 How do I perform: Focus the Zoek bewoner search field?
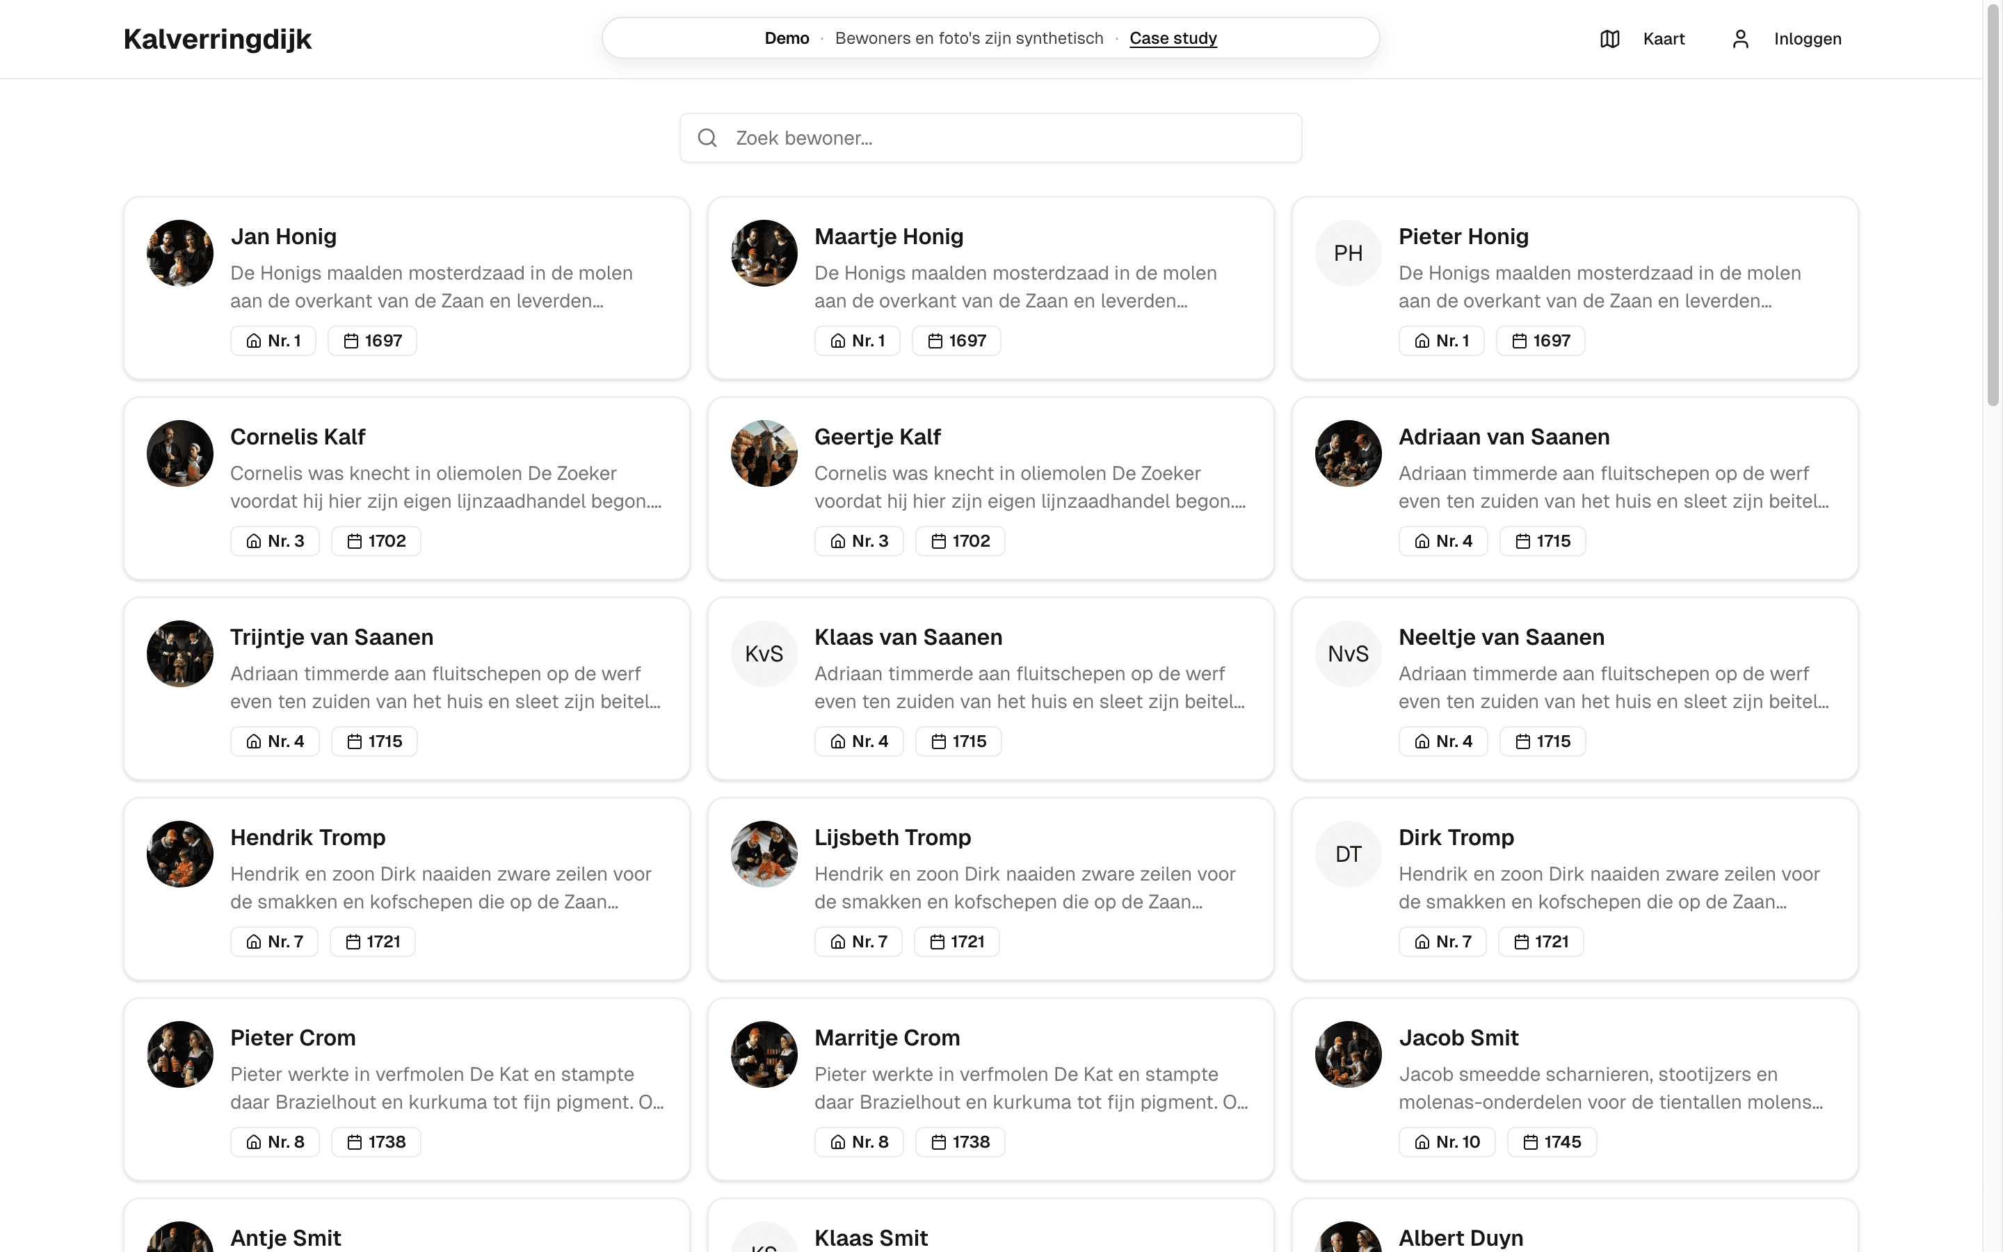coord(991,138)
